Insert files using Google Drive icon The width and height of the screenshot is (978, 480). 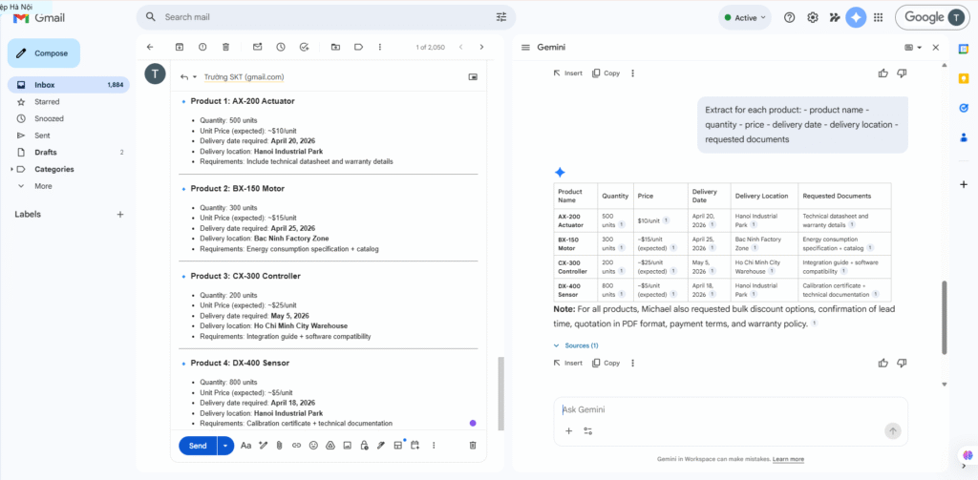[x=330, y=446]
